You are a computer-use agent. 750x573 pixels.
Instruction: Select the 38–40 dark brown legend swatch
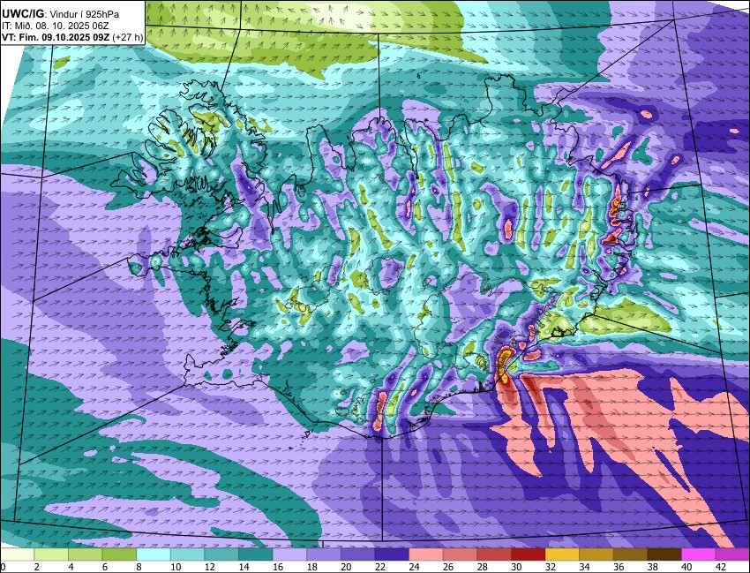point(664,554)
